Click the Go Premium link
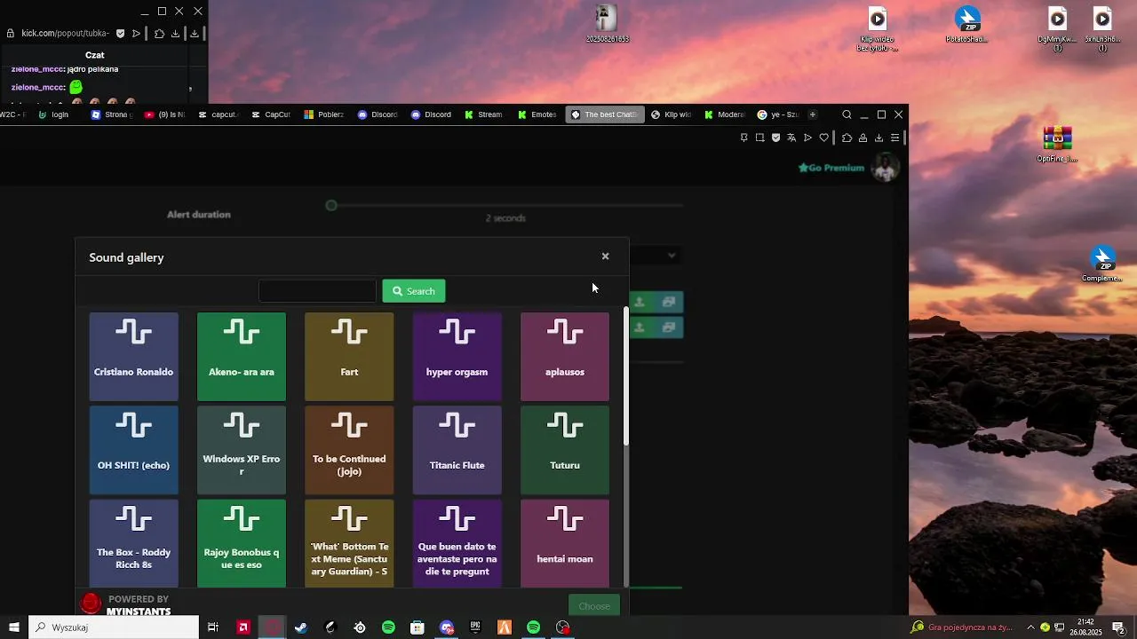This screenshot has width=1137, height=639. pos(831,168)
